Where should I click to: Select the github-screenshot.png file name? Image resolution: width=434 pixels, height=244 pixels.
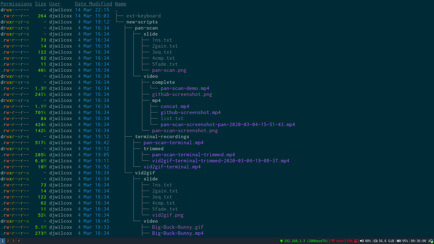click(182, 94)
